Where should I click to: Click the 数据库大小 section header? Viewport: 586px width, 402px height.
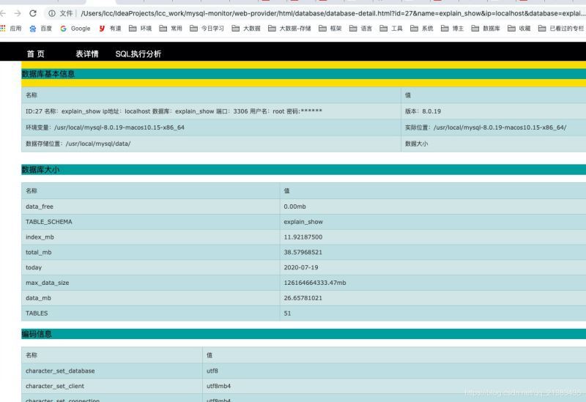coord(303,170)
